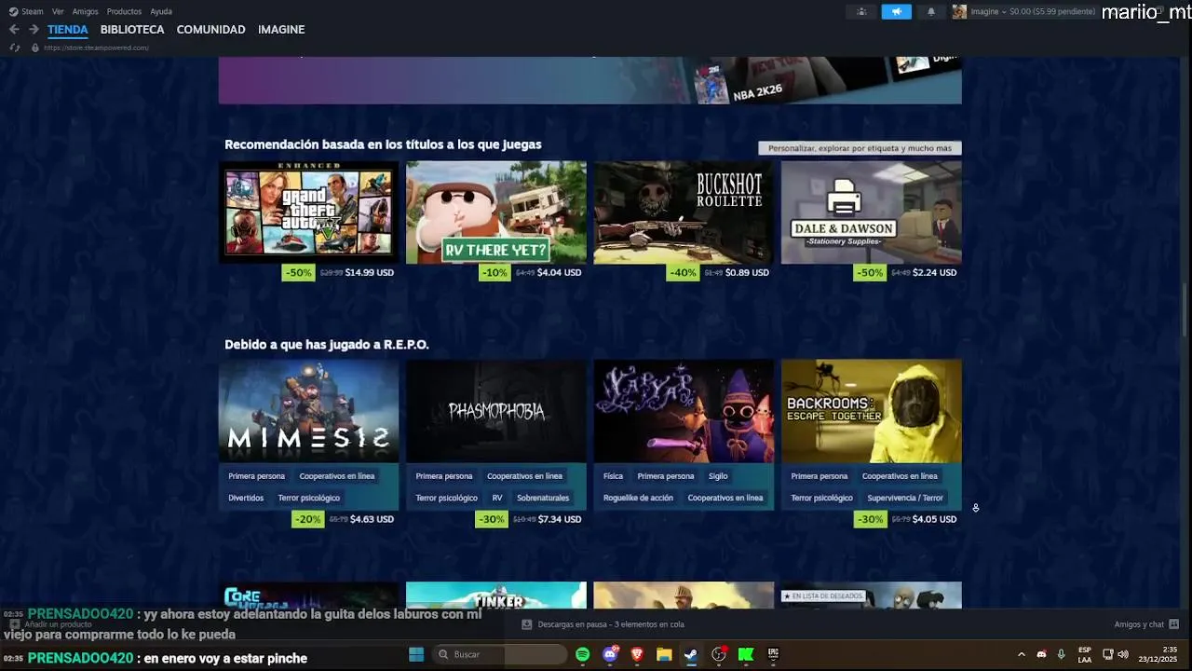Switch to the IMAGINE profile tab
The image size is (1192, 671).
click(281, 30)
